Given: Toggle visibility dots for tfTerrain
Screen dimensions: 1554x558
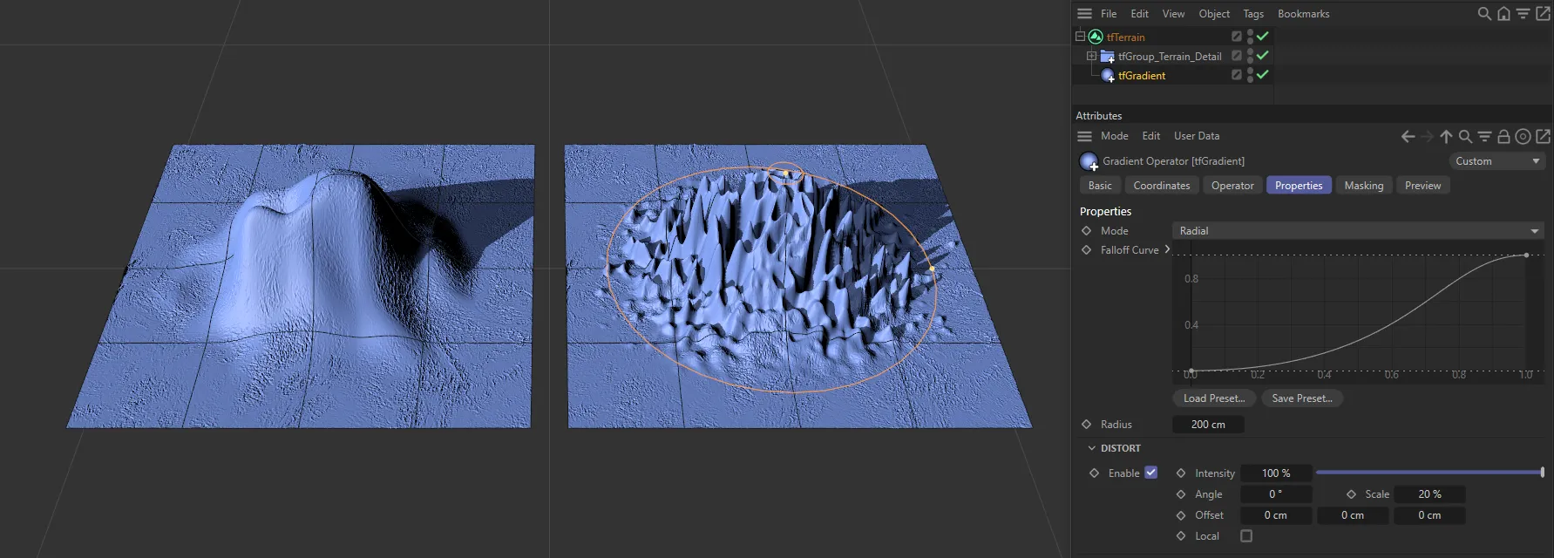Looking at the screenshot, I should (x=1250, y=37).
